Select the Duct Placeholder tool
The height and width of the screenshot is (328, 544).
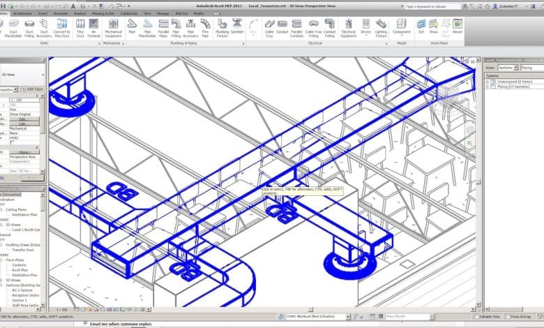tap(13, 29)
